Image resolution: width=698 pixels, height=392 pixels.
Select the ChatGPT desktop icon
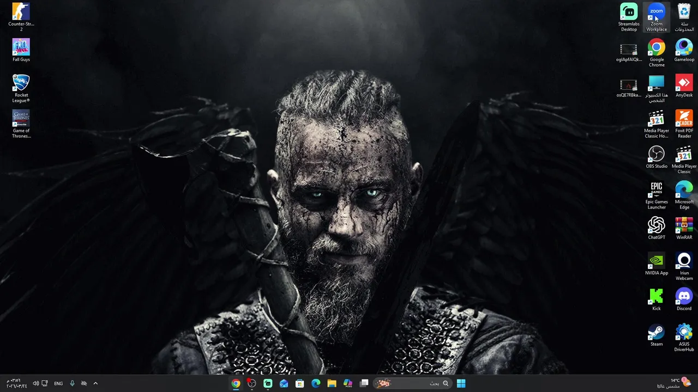[657, 228]
